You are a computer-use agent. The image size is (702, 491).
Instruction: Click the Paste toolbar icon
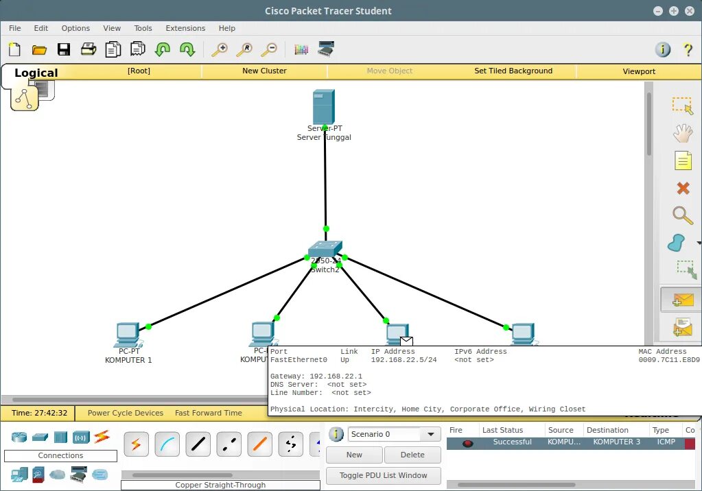tap(137, 49)
